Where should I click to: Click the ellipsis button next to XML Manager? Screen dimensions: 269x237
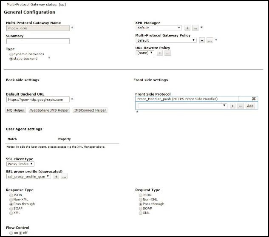[195, 28]
